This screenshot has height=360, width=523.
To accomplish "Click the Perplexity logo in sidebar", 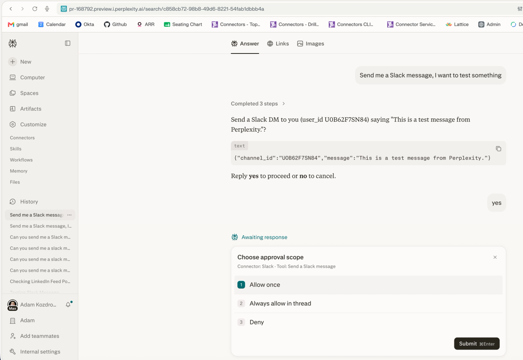I will point(13,44).
